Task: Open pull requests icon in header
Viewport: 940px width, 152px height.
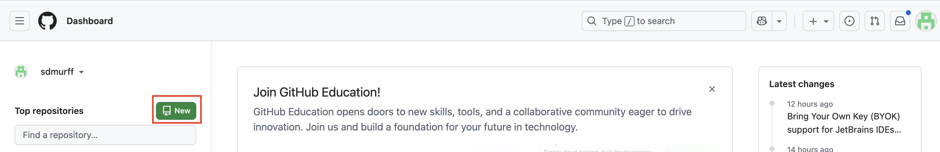Action: coord(875,21)
